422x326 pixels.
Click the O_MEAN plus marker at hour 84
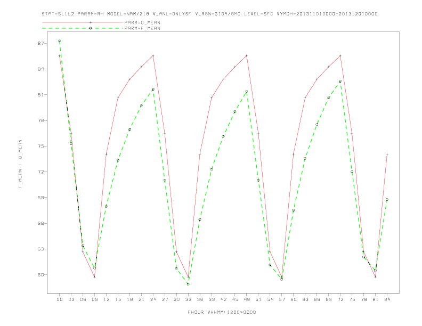pyautogui.click(x=387, y=154)
